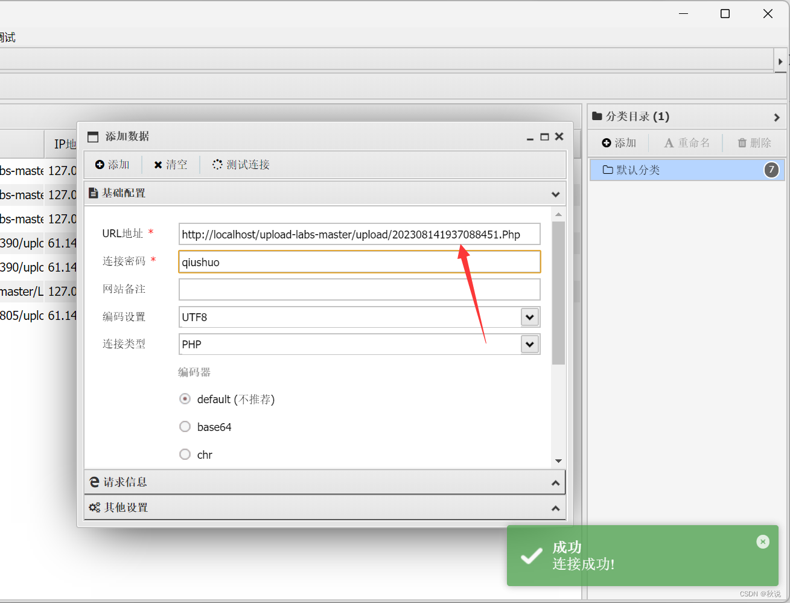790x603 pixels.
Task: Select the default (不推荐) encoder radio
Action: click(x=185, y=399)
